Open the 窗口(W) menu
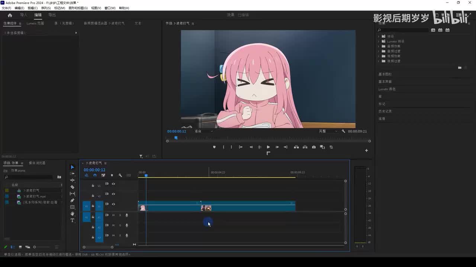 [110, 8]
